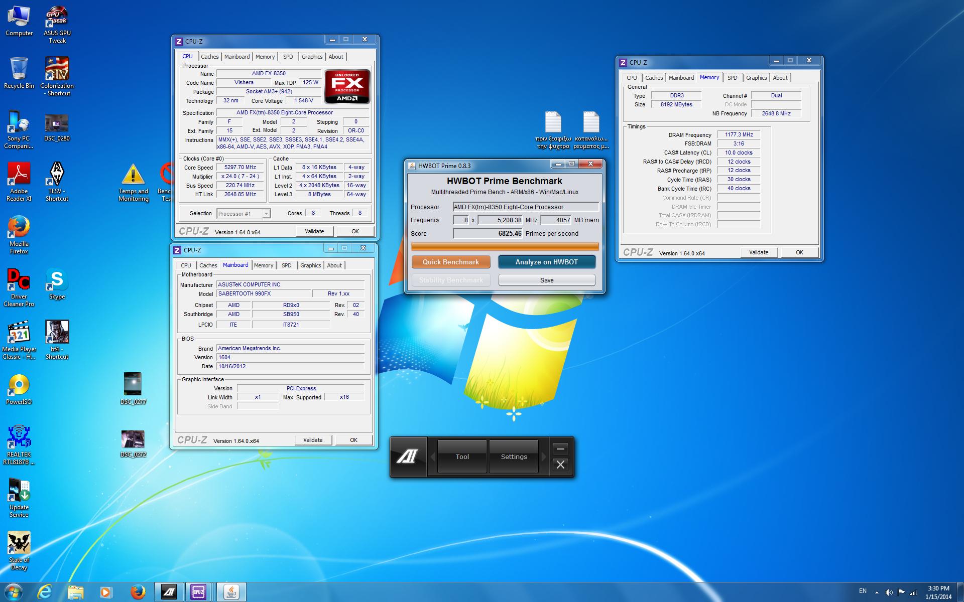The image size is (964, 602).
Task: Click AI Suite right scroll arrow
Action: pos(543,457)
